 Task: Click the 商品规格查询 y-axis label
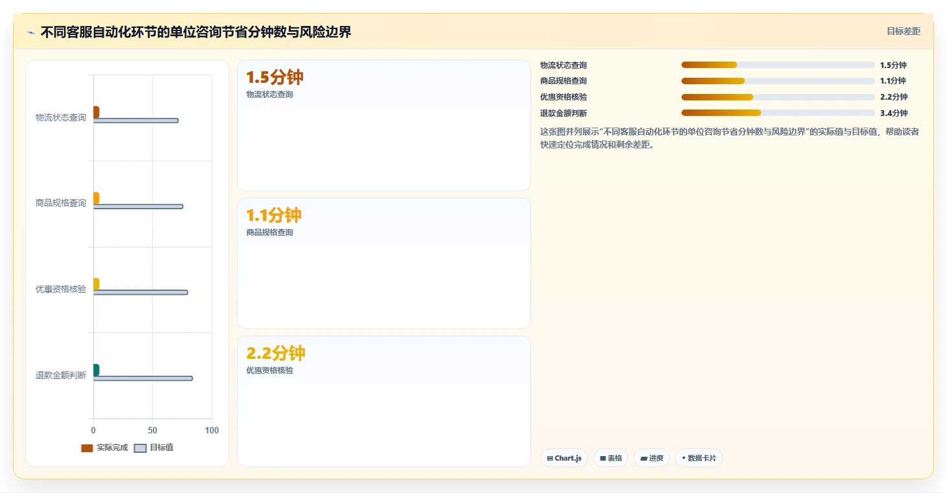pos(61,203)
